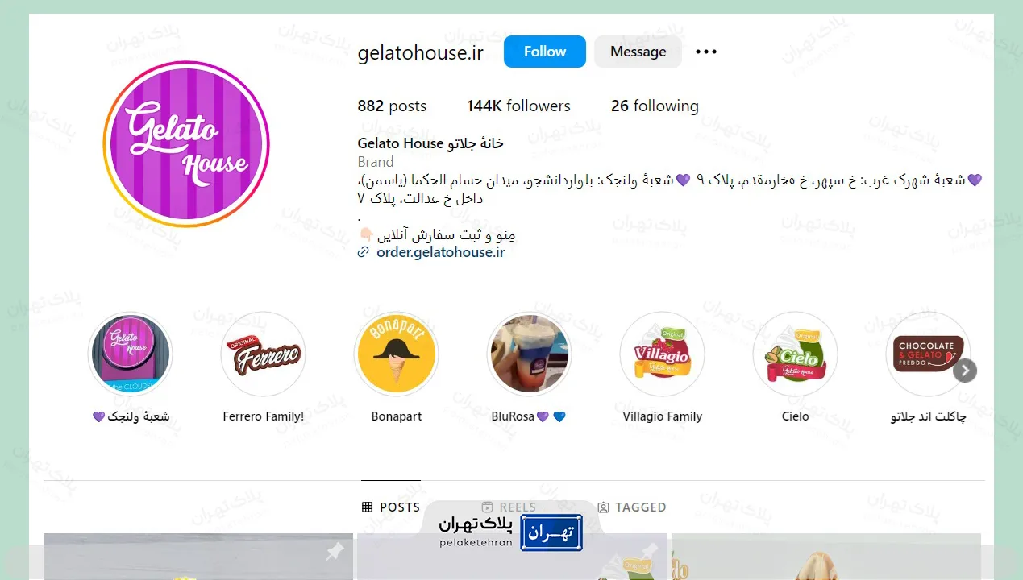View the 144K followers list
The width and height of the screenshot is (1023, 580).
pyautogui.click(x=518, y=106)
